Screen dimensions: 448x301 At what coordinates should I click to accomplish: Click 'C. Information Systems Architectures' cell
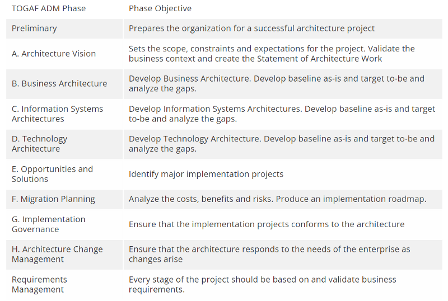click(x=57, y=114)
